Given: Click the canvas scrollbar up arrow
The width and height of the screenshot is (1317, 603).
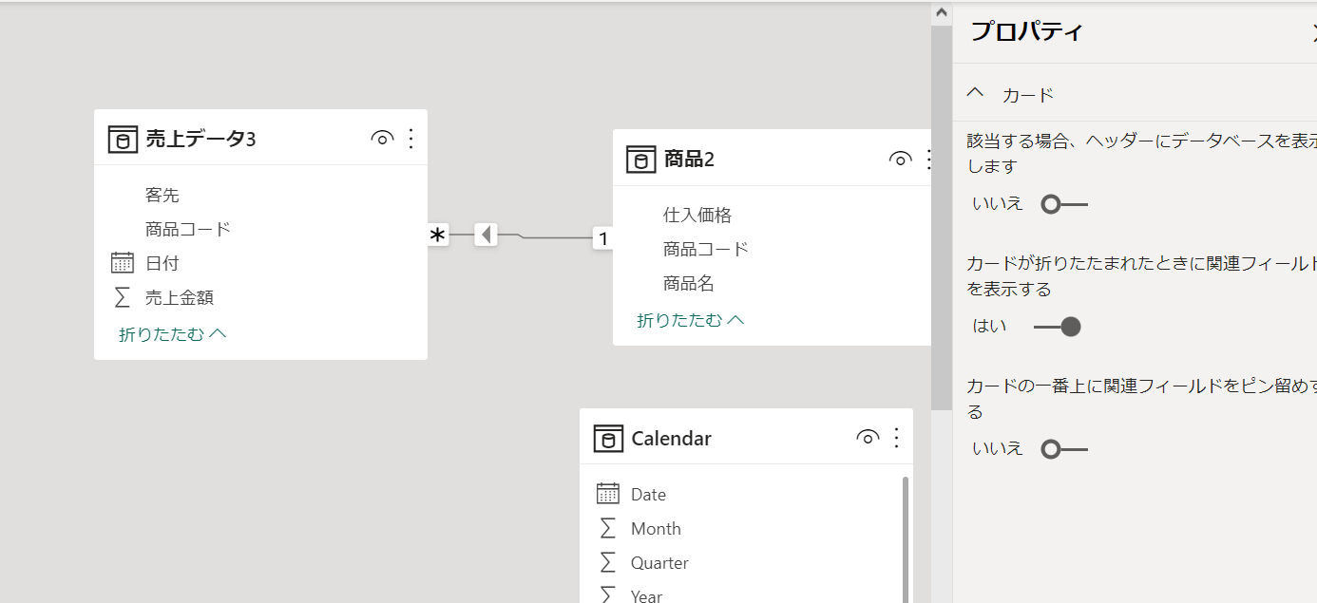Looking at the screenshot, I should pyautogui.click(x=941, y=13).
